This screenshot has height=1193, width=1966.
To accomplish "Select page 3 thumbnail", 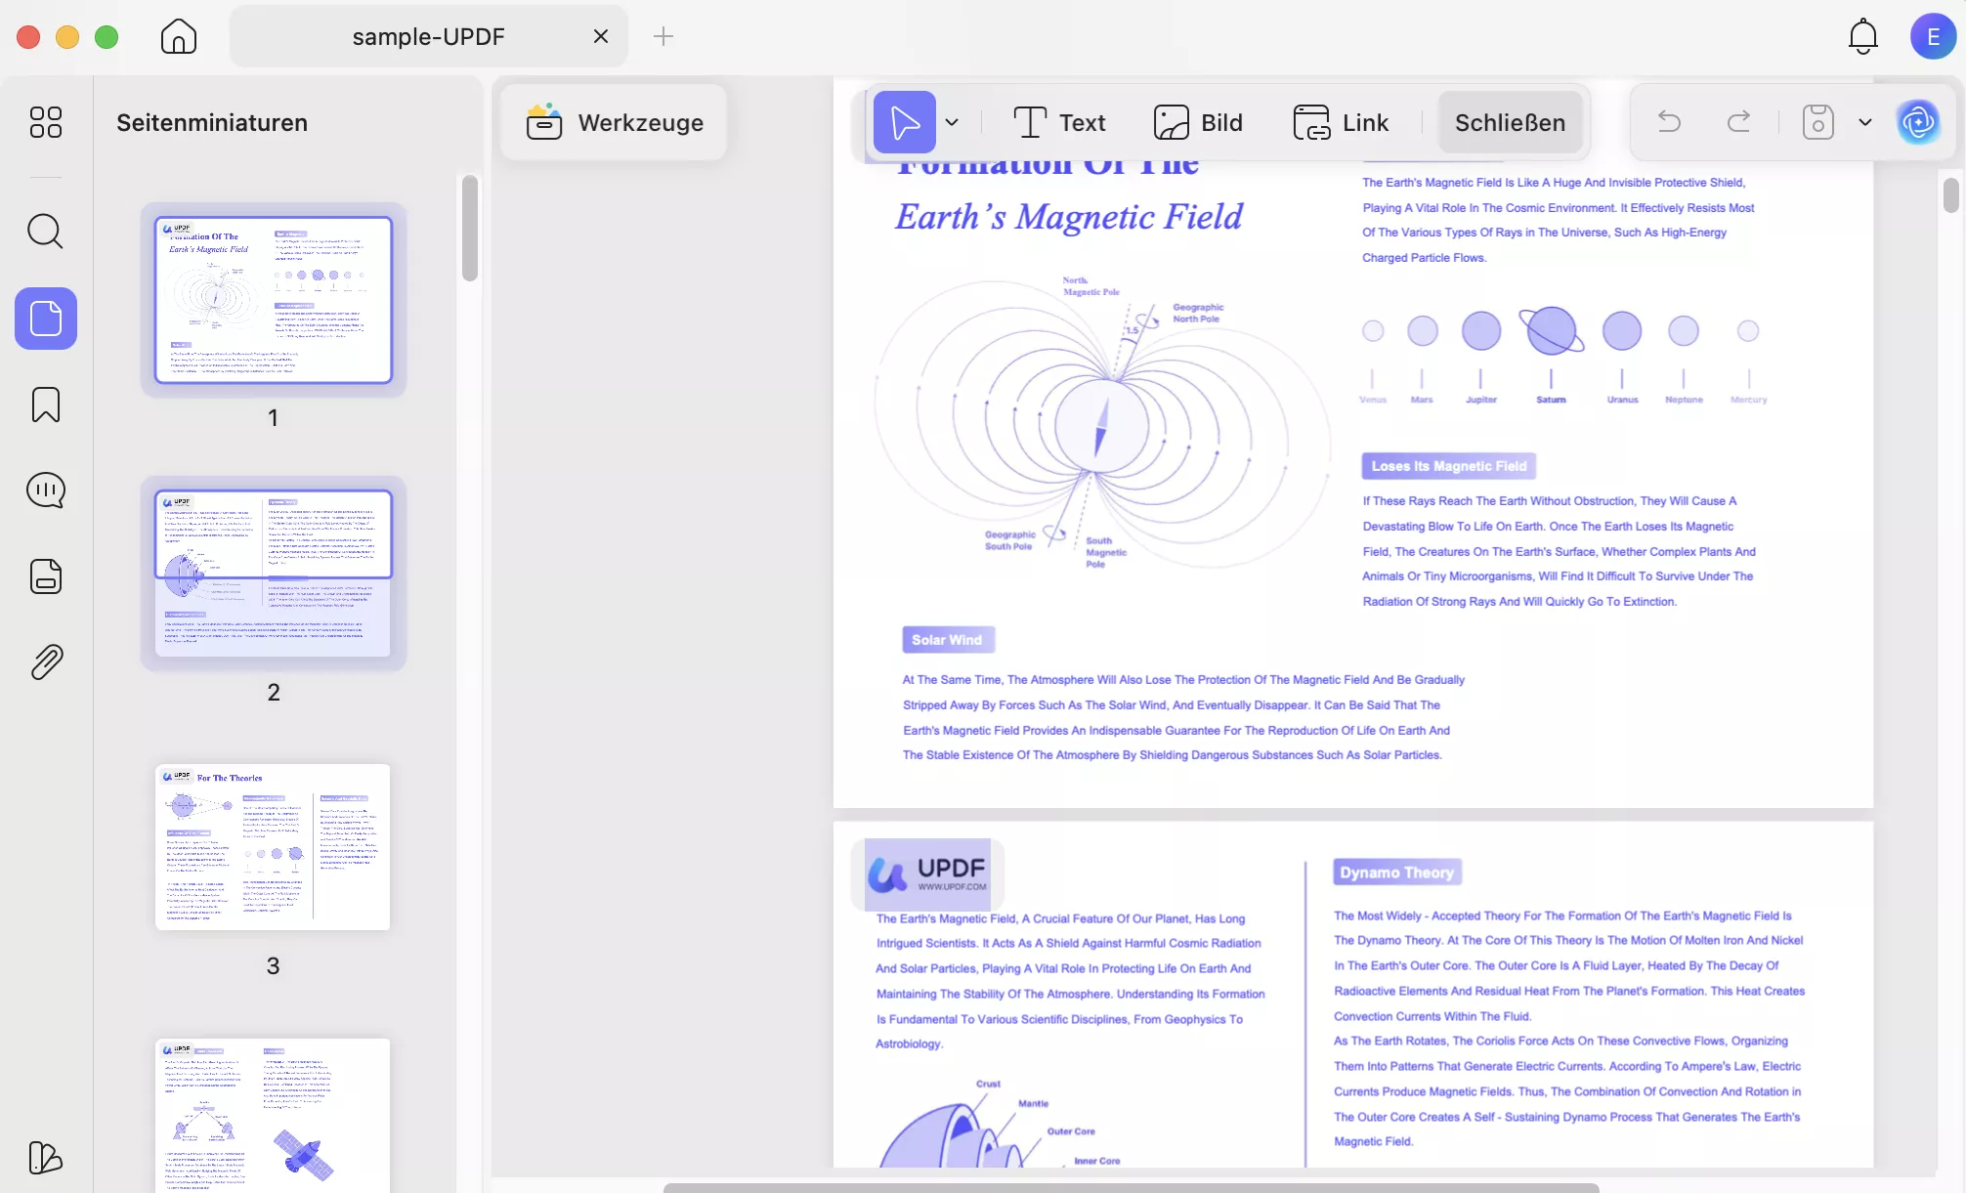I will tap(273, 846).
